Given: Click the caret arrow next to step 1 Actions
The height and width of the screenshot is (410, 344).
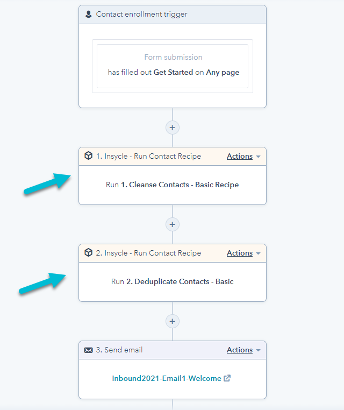Looking at the screenshot, I should 258,157.
